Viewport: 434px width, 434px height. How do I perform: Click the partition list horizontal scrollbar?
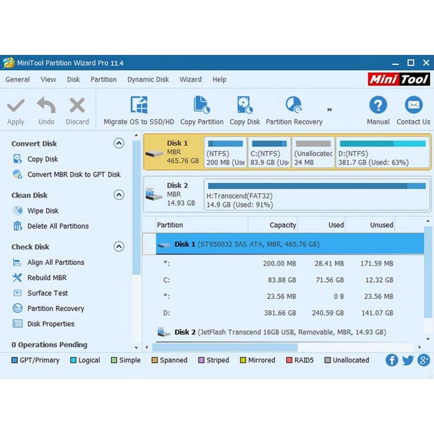[x=225, y=347]
